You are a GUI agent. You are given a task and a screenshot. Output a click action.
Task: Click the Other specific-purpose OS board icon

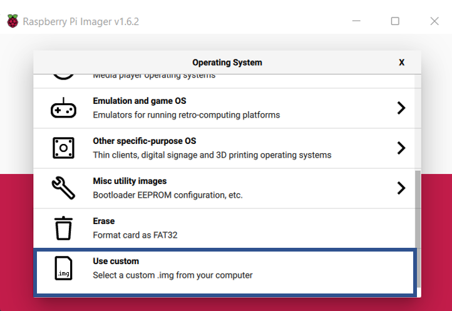pos(63,148)
